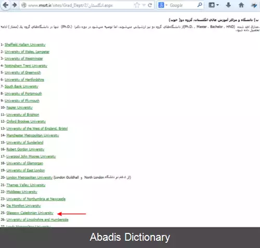This screenshot has width=260, height=248.
Task: Click the search magnifier icon
Action: pyautogui.click(x=200, y=5)
